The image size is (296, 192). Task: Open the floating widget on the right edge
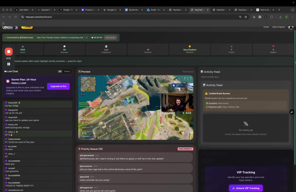click(292, 112)
